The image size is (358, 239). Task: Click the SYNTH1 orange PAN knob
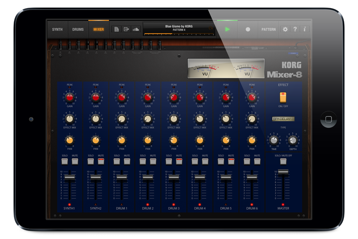tap(70, 140)
